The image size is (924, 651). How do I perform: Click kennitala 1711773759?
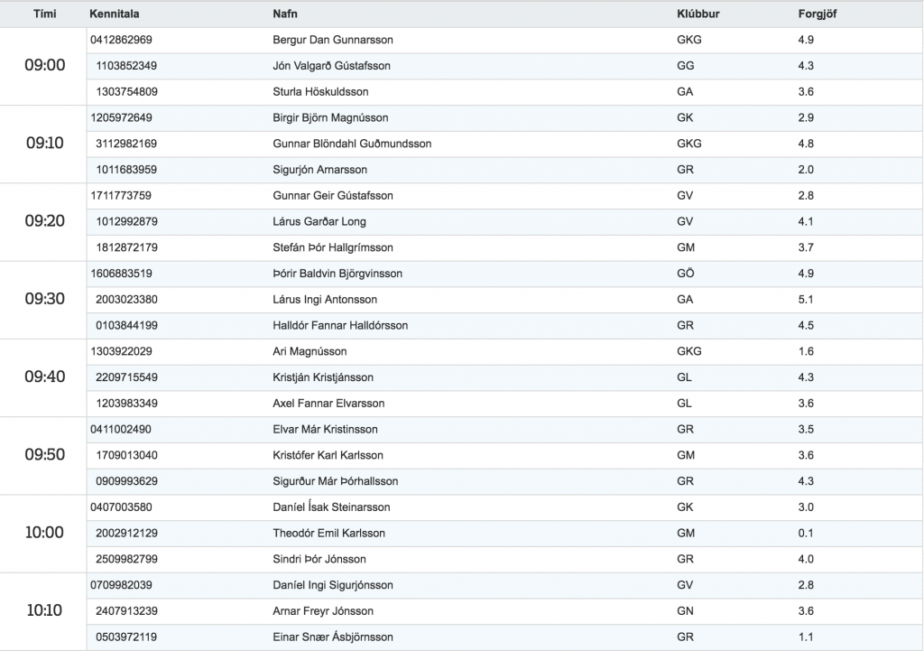[x=121, y=196]
